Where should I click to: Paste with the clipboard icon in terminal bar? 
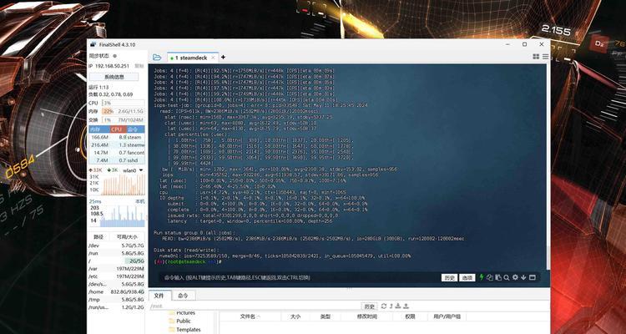[x=497, y=277]
